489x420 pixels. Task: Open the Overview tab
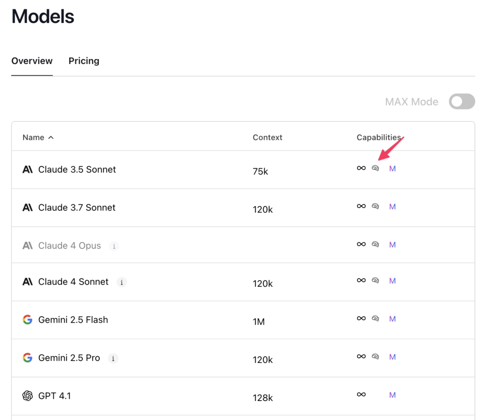coord(32,61)
